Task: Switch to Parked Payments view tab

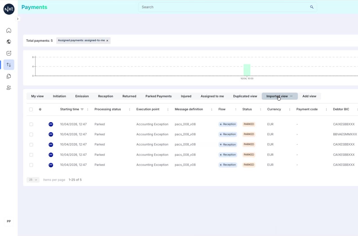Action: (x=158, y=96)
